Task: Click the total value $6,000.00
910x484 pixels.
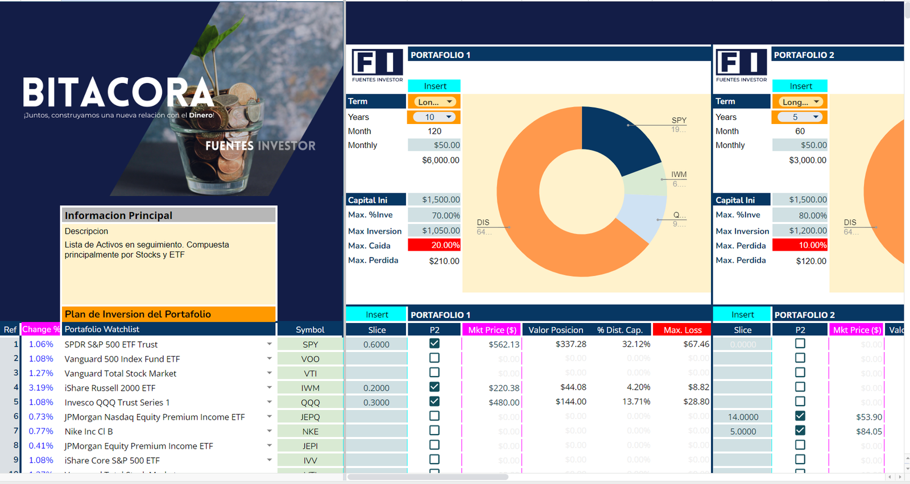Action: coord(440,160)
